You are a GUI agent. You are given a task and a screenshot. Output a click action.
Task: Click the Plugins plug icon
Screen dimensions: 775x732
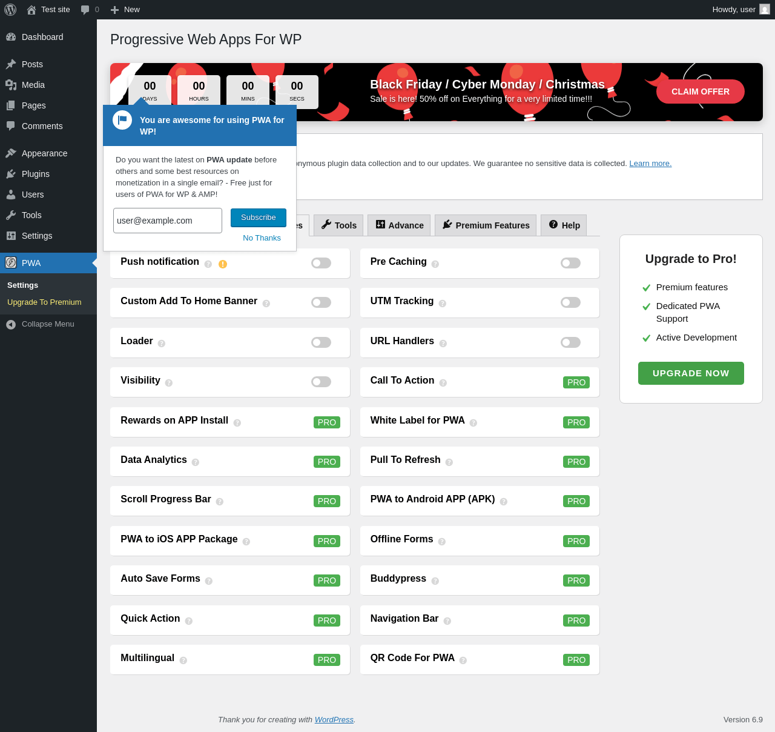(x=11, y=174)
